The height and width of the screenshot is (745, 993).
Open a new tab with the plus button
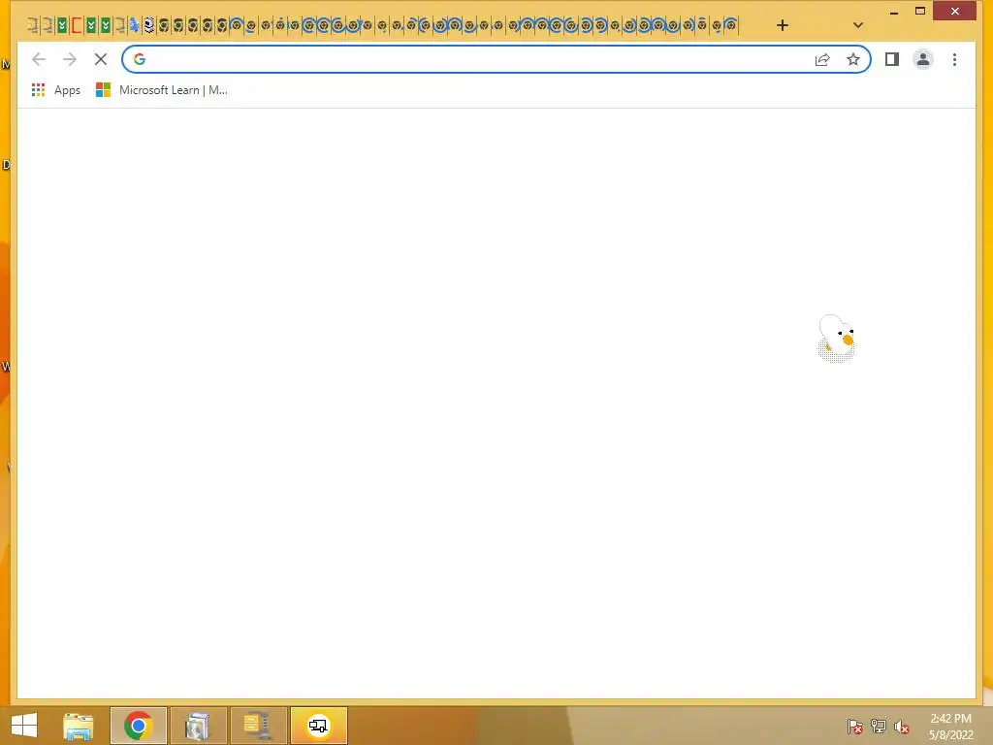pyautogui.click(x=783, y=25)
